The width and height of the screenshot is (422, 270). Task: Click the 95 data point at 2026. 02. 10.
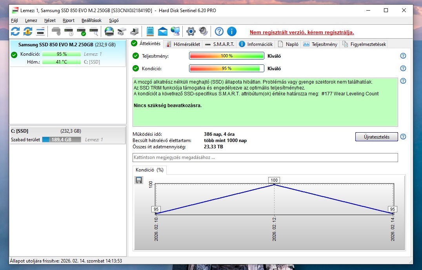click(x=156, y=213)
